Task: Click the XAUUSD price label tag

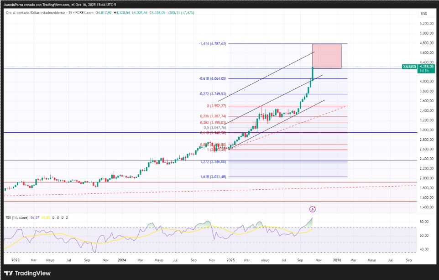Action: click(409, 67)
